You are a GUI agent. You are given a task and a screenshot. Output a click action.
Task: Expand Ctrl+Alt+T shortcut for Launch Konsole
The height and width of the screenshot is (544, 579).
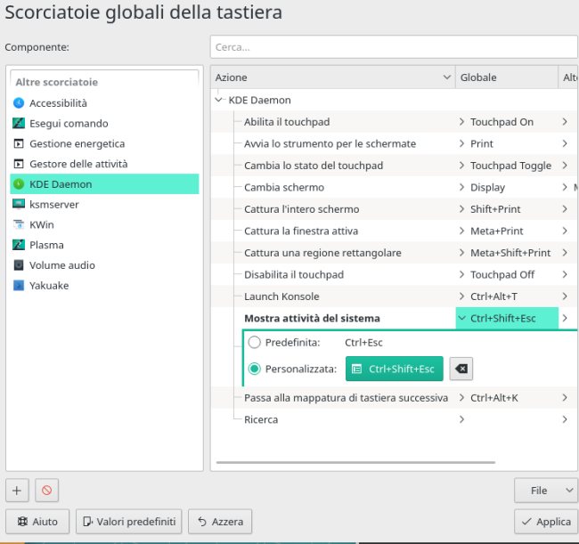pyautogui.click(x=461, y=296)
